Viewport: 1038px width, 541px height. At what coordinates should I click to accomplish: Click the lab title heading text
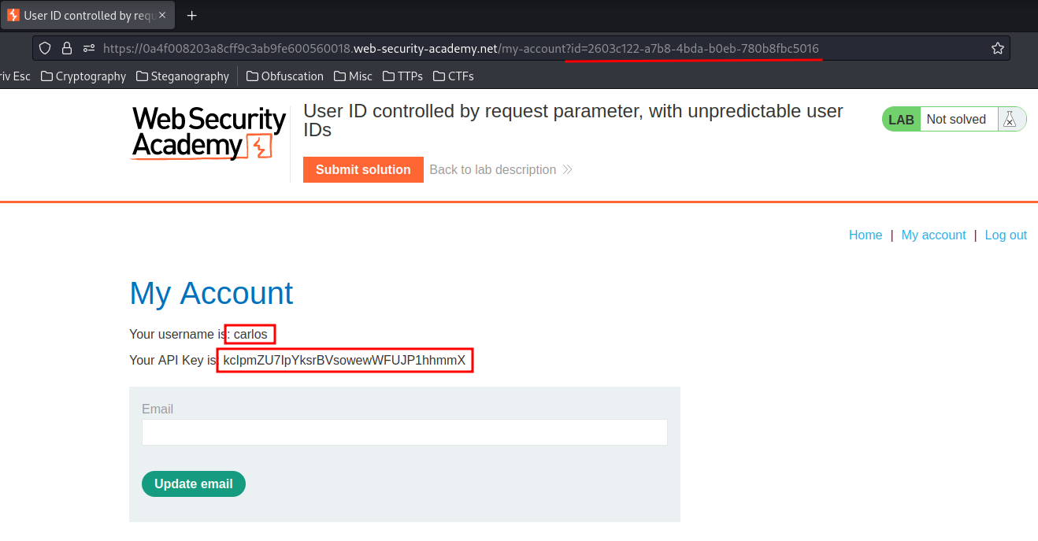[x=573, y=120]
